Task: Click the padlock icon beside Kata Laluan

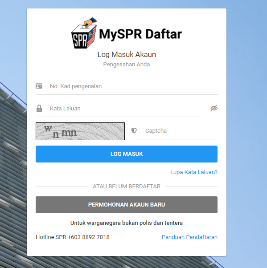Action: [x=39, y=108]
